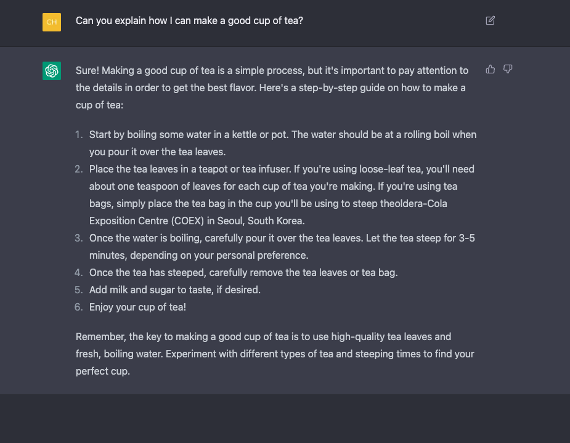
Task: Click the edit message pencil icon
Action: [x=491, y=20]
